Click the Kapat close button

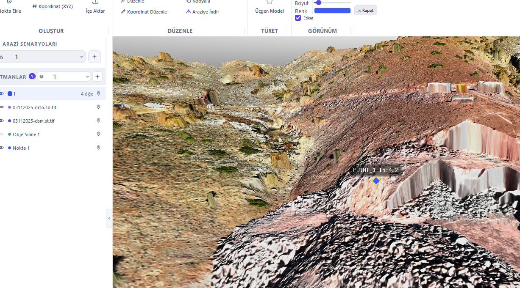(x=366, y=10)
